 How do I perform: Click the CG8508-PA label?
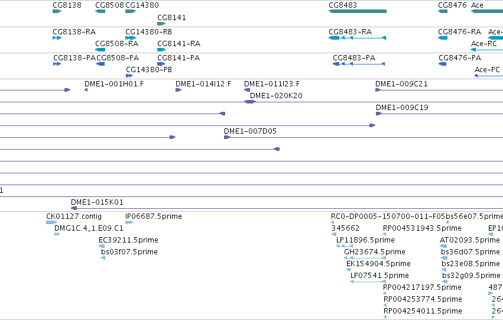point(118,58)
